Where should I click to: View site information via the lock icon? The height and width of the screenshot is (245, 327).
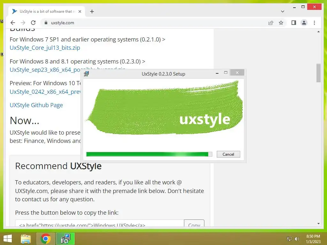pos(46,23)
